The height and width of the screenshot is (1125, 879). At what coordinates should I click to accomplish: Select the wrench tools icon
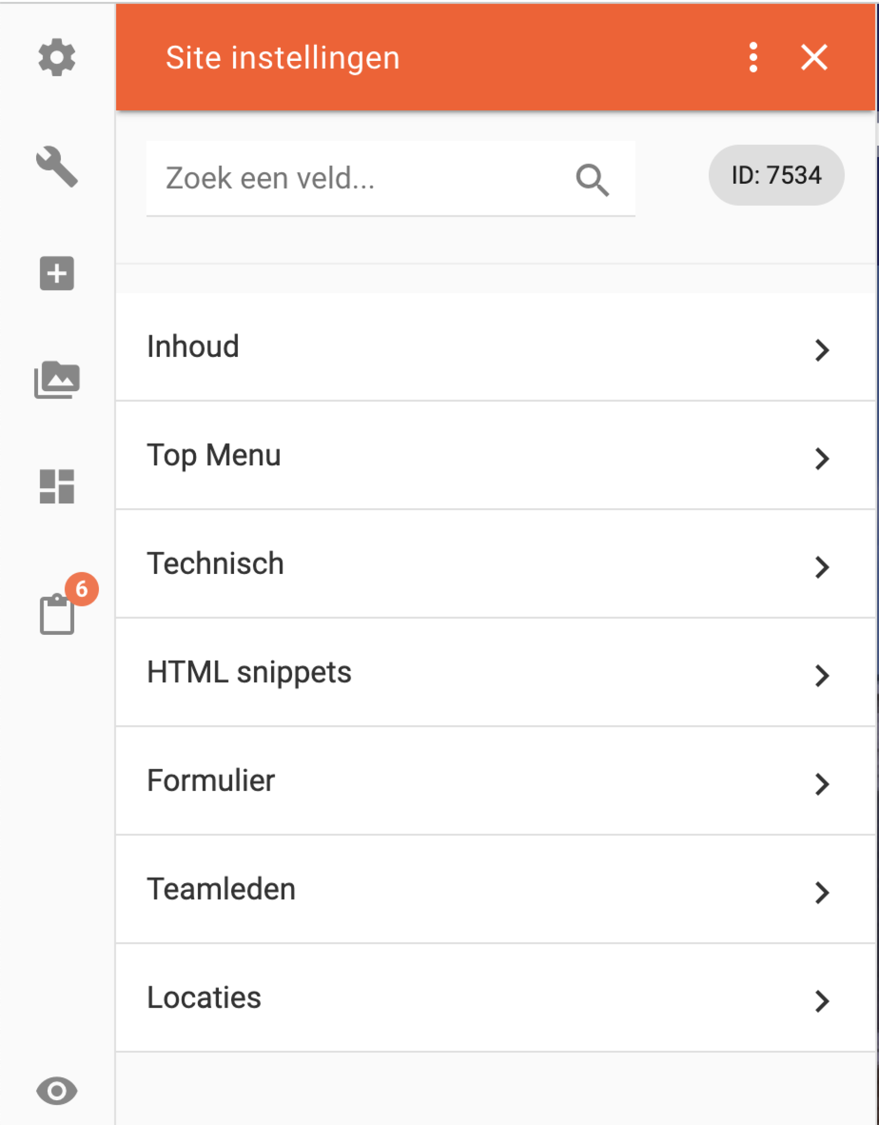pyautogui.click(x=57, y=166)
